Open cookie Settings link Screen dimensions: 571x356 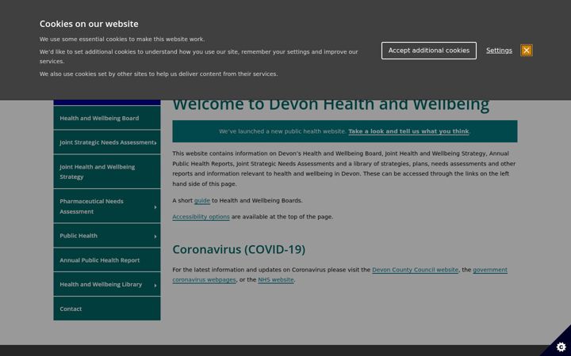[499, 51]
